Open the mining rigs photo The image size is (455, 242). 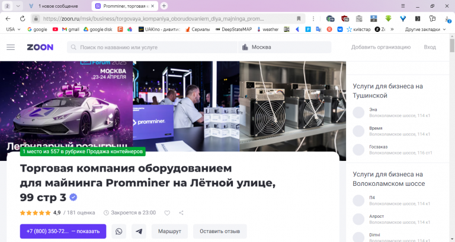tap(293, 106)
